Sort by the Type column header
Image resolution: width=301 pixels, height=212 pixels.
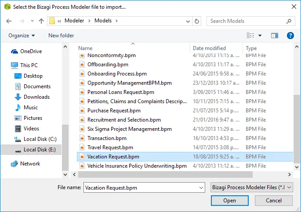coord(251,48)
